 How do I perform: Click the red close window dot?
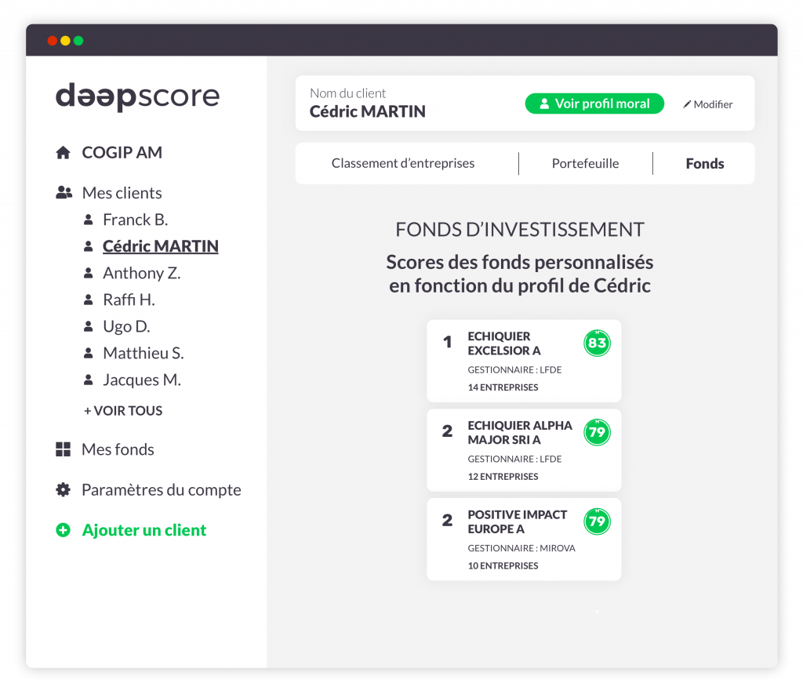[x=53, y=41]
